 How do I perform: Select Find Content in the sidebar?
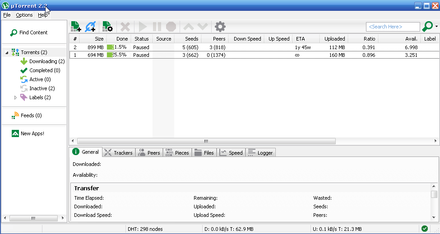[x=29, y=32]
